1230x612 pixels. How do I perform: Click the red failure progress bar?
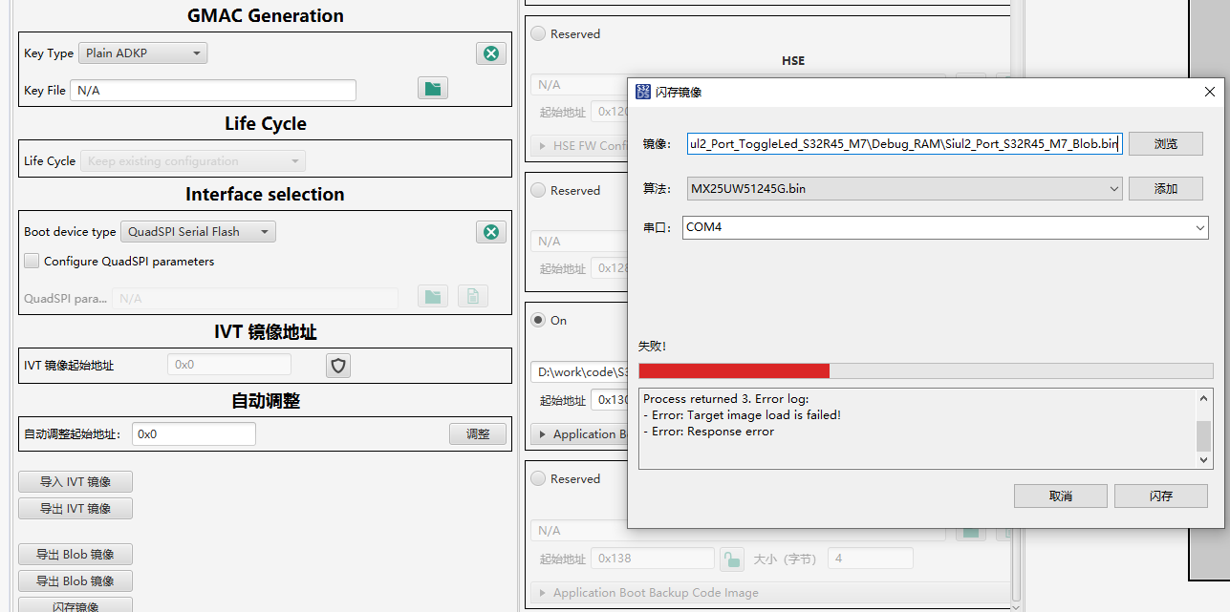(734, 370)
